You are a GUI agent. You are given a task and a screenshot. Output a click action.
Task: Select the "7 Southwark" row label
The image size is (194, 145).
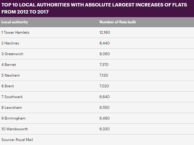tap(12, 97)
